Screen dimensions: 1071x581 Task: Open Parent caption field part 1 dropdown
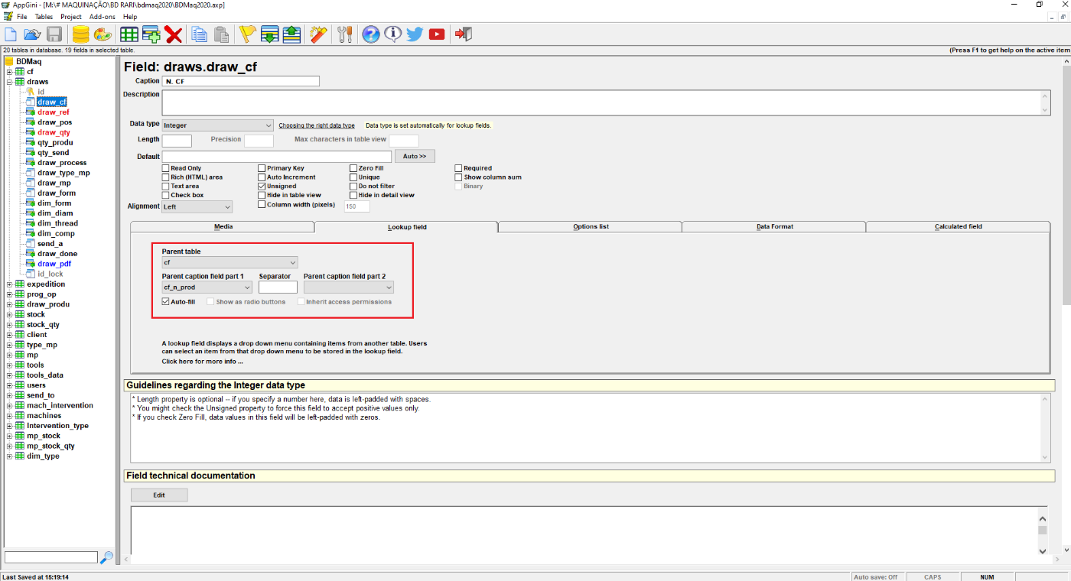(207, 287)
